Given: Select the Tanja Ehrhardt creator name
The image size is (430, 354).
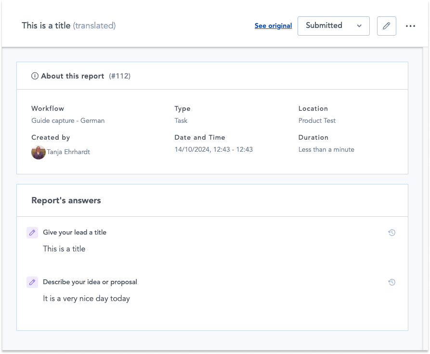Looking at the screenshot, I should click(x=68, y=152).
